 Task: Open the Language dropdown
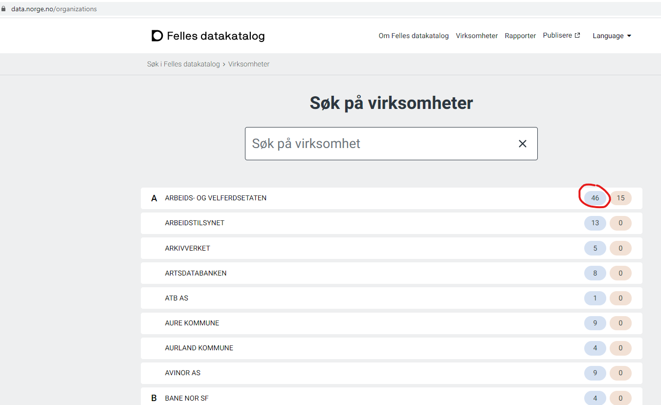pos(612,35)
